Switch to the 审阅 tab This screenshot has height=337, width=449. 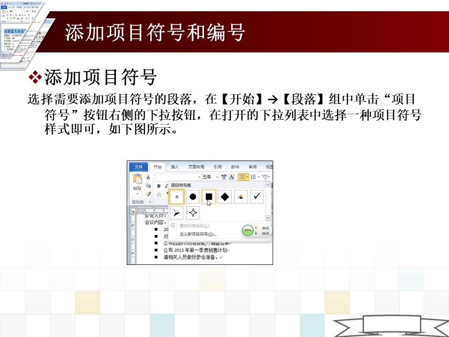(253, 167)
